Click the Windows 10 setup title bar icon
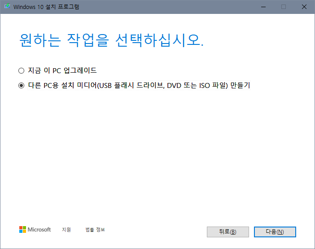Screen dimensions: 315x249 pos(7,6)
